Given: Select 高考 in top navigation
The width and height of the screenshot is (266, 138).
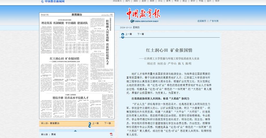Looking at the screenshot, I should point(168,1).
